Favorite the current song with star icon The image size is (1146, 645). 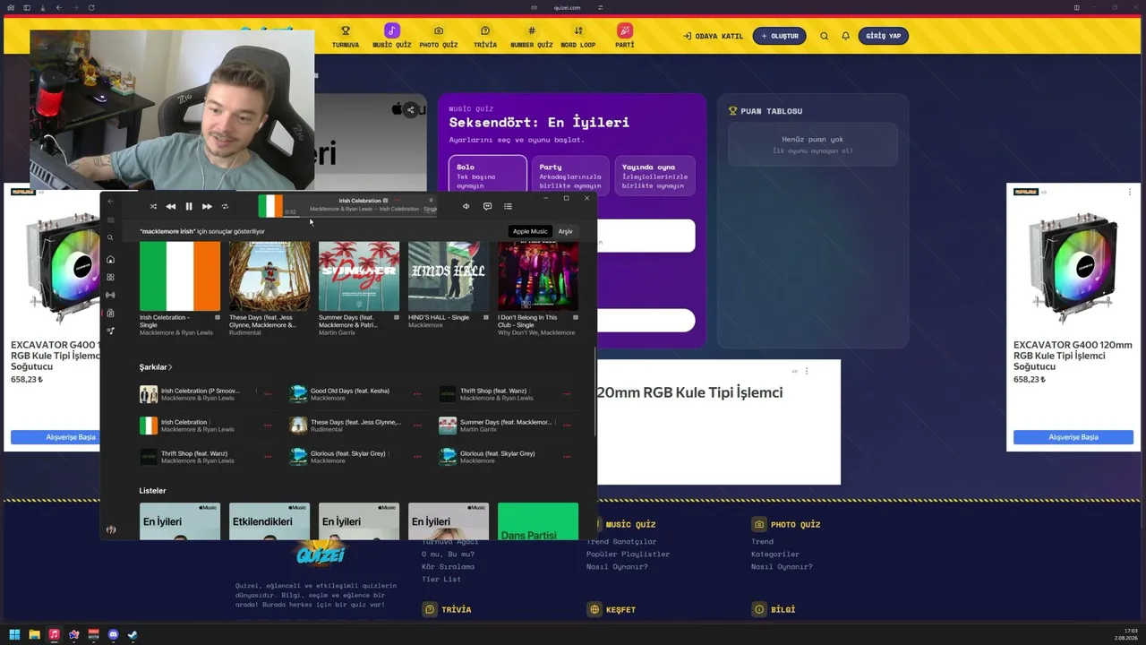click(431, 201)
